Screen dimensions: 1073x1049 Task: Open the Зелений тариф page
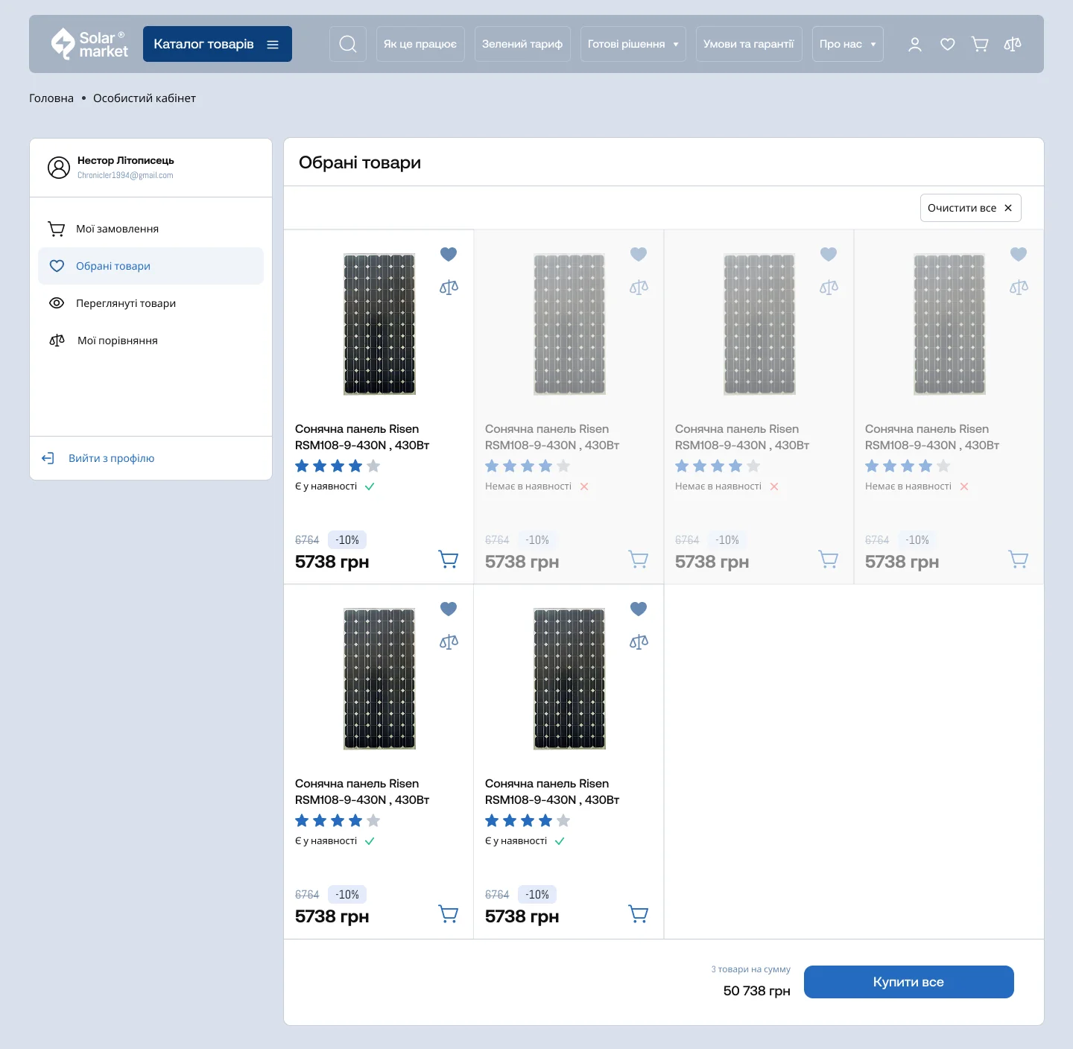522,44
